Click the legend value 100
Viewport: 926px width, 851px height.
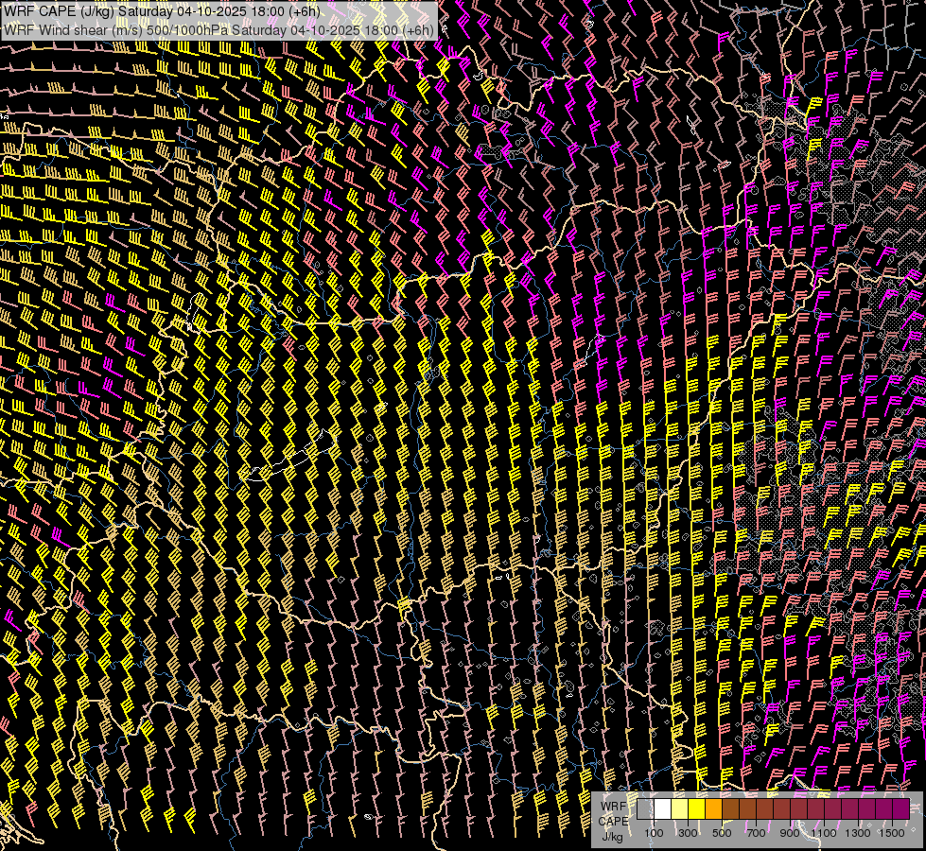coord(654,833)
